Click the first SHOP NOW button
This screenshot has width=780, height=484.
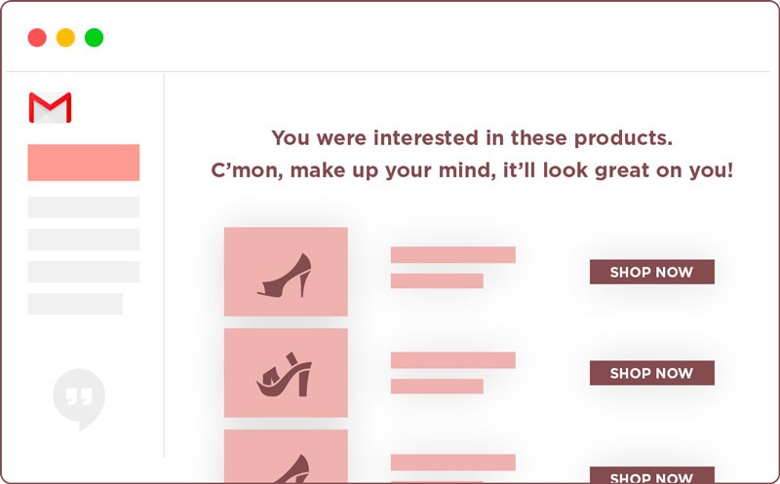(x=651, y=272)
